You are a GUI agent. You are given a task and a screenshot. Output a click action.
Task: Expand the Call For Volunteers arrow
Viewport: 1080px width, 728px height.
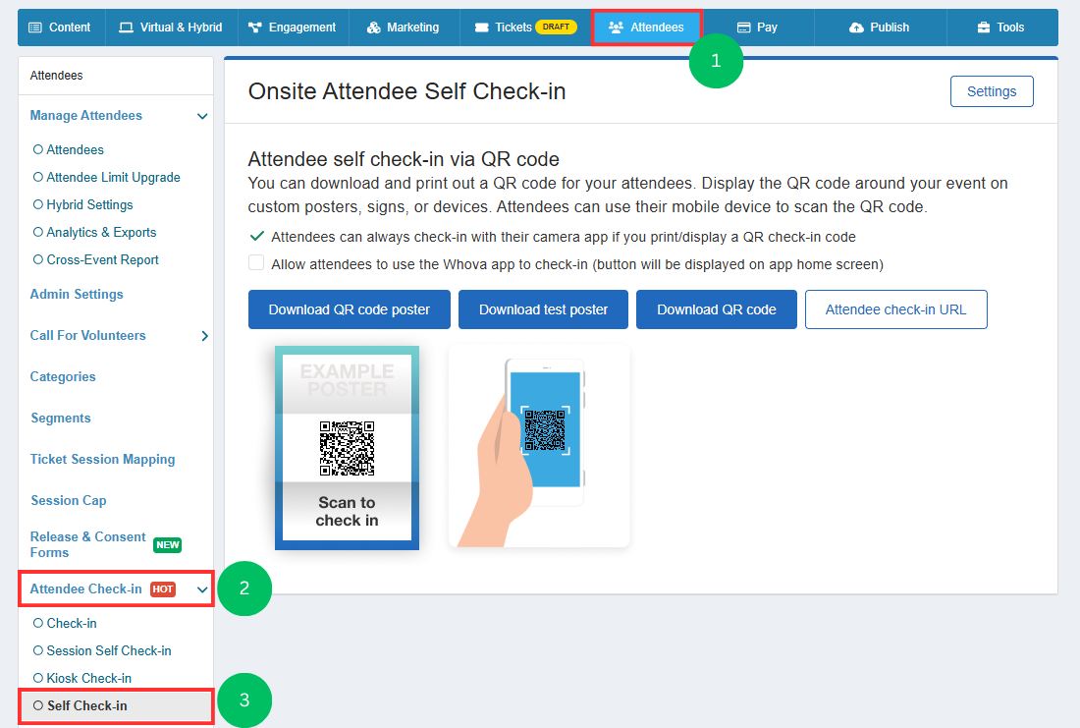coord(204,336)
